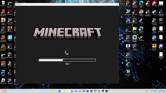This screenshot has width=166, height=93.
Task: Switch to Minecraft taskbar icon
Action: coord(107,91)
